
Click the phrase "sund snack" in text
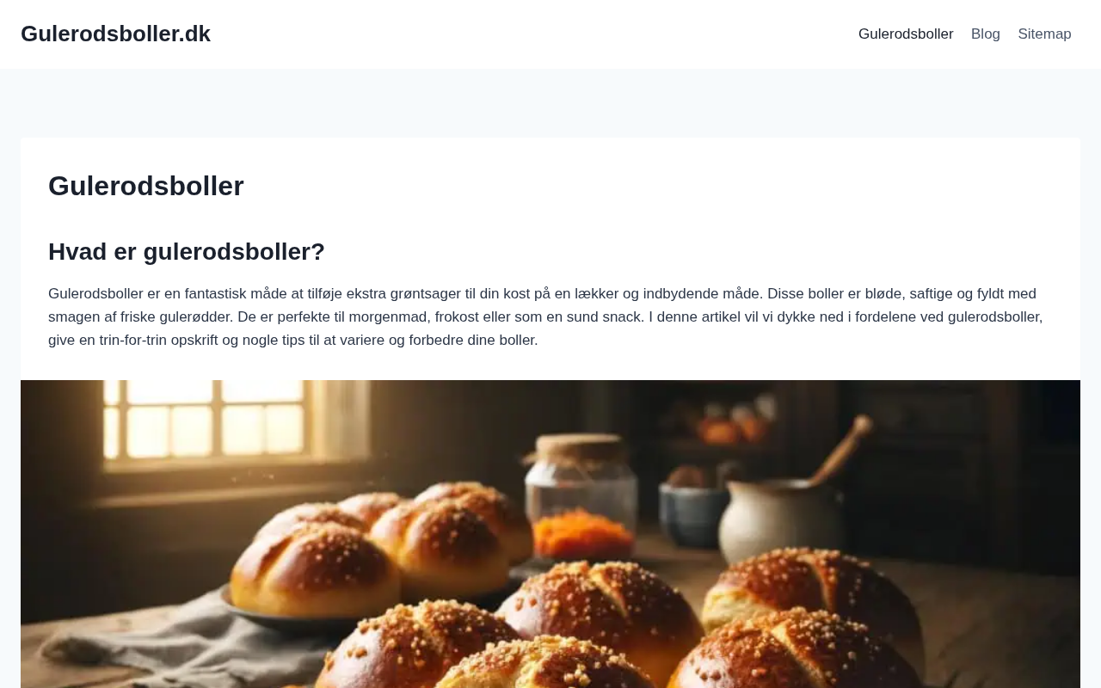point(606,316)
